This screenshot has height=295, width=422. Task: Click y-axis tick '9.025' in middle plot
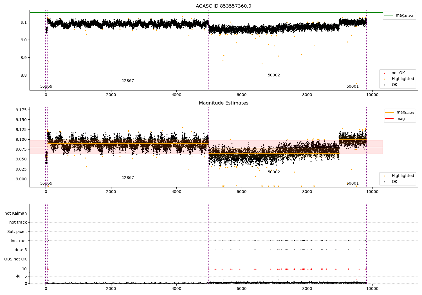point(21,169)
